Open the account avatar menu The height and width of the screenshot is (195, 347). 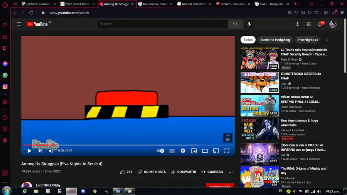pyautogui.click(x=333, y=24)
